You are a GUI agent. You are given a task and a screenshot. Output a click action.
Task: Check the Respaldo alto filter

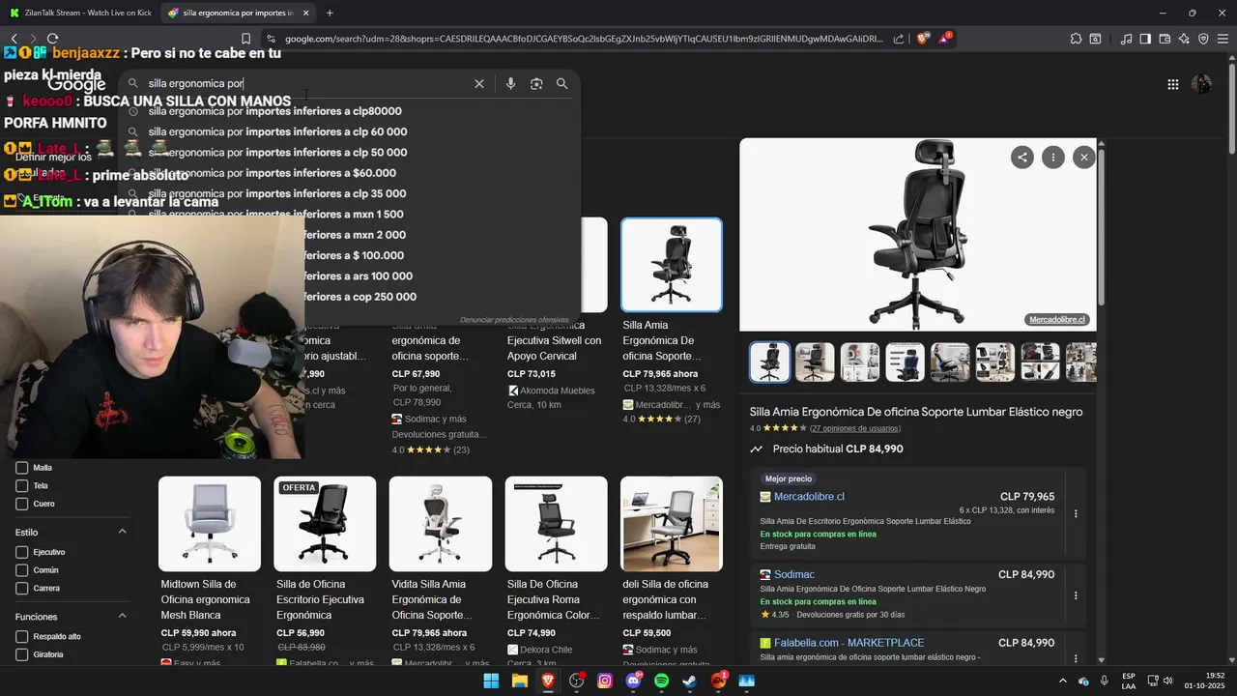(21, 637)
